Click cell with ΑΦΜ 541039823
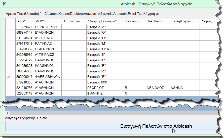This screenshot has width=224, height=138. (x=25, y=66)
